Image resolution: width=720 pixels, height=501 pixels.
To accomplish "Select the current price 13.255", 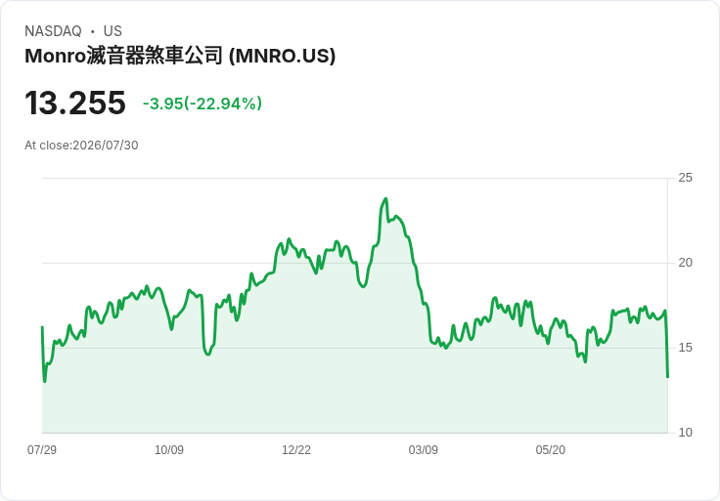I will point(75,103).
